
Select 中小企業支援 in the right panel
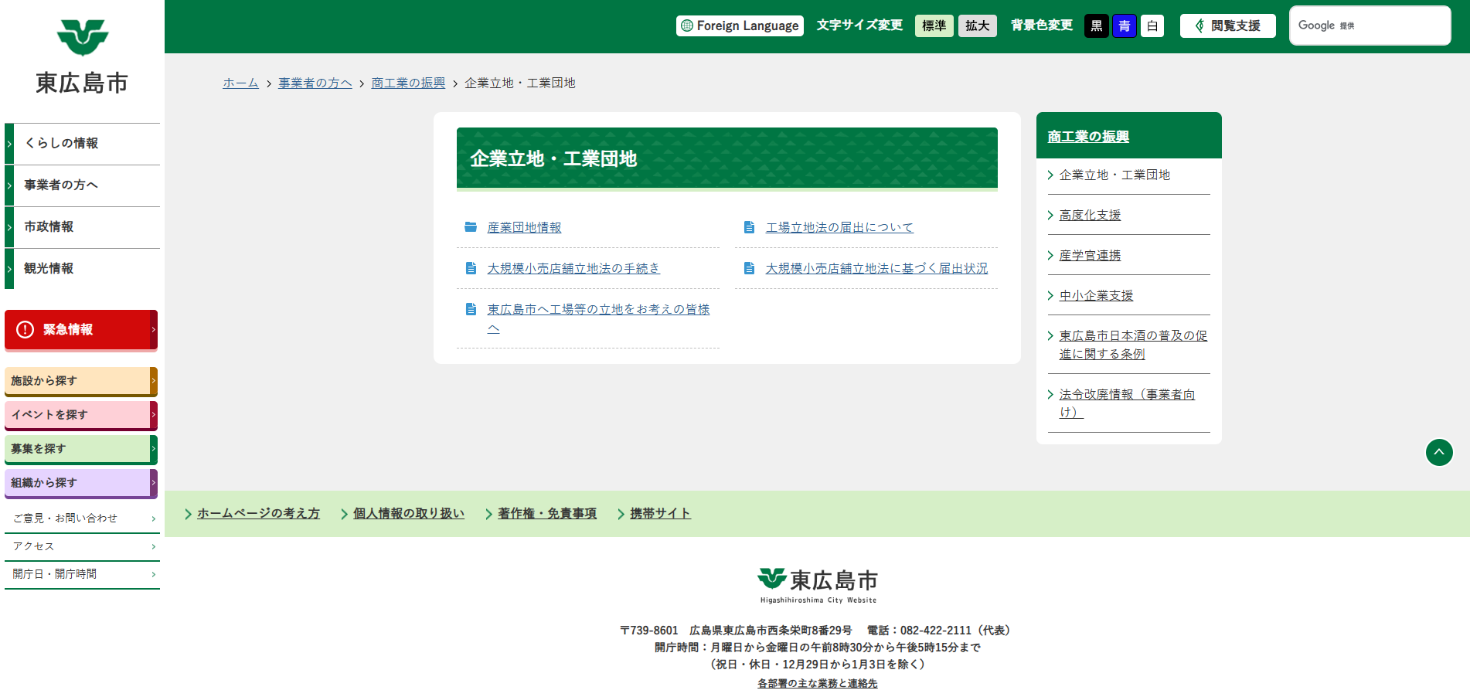pyautogui.click(x=1096, y=296)
